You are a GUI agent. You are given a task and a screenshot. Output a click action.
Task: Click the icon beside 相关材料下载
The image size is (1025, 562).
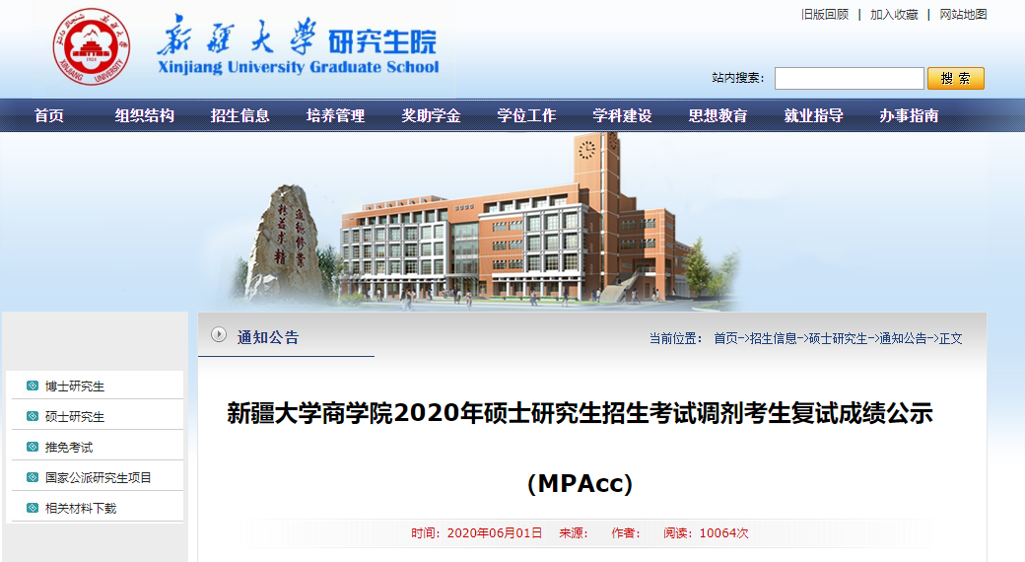tap(33, 509)
